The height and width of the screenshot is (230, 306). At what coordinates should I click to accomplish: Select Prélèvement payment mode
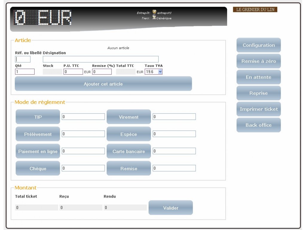tap(38, 134)
